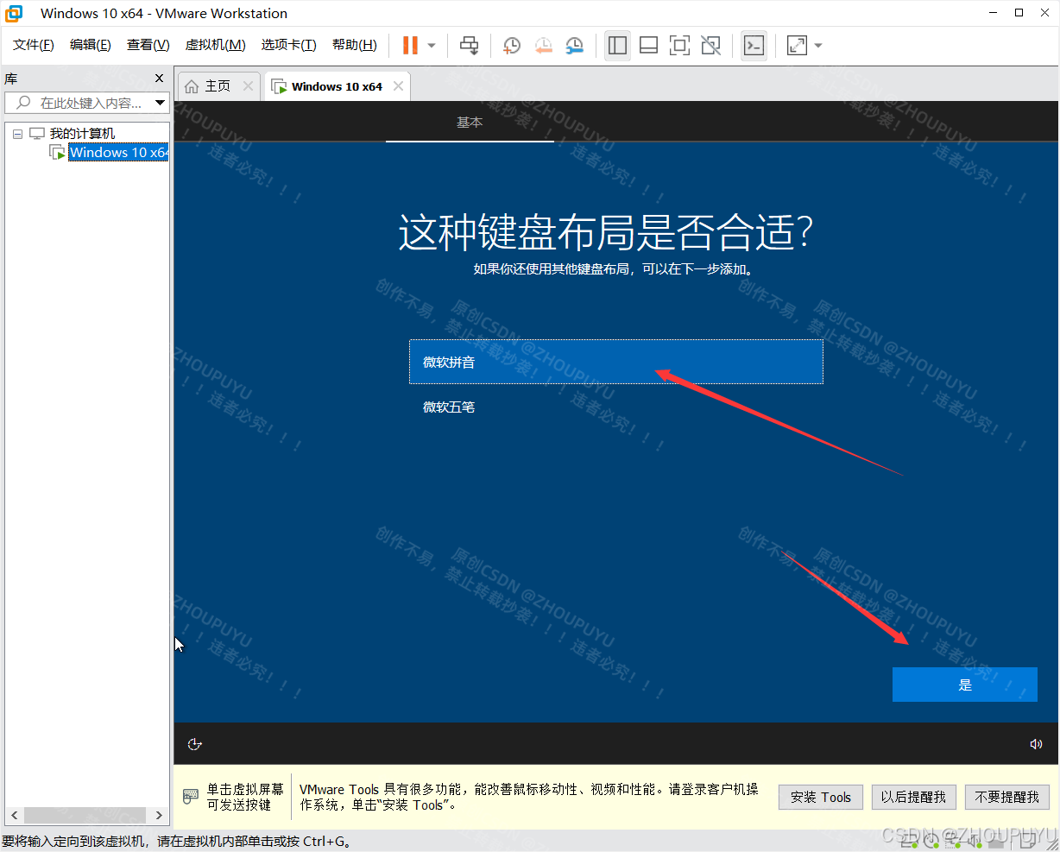Screen dimensions: 1060x852
Task: Click the 安装 Tools button
Action: 821,797
